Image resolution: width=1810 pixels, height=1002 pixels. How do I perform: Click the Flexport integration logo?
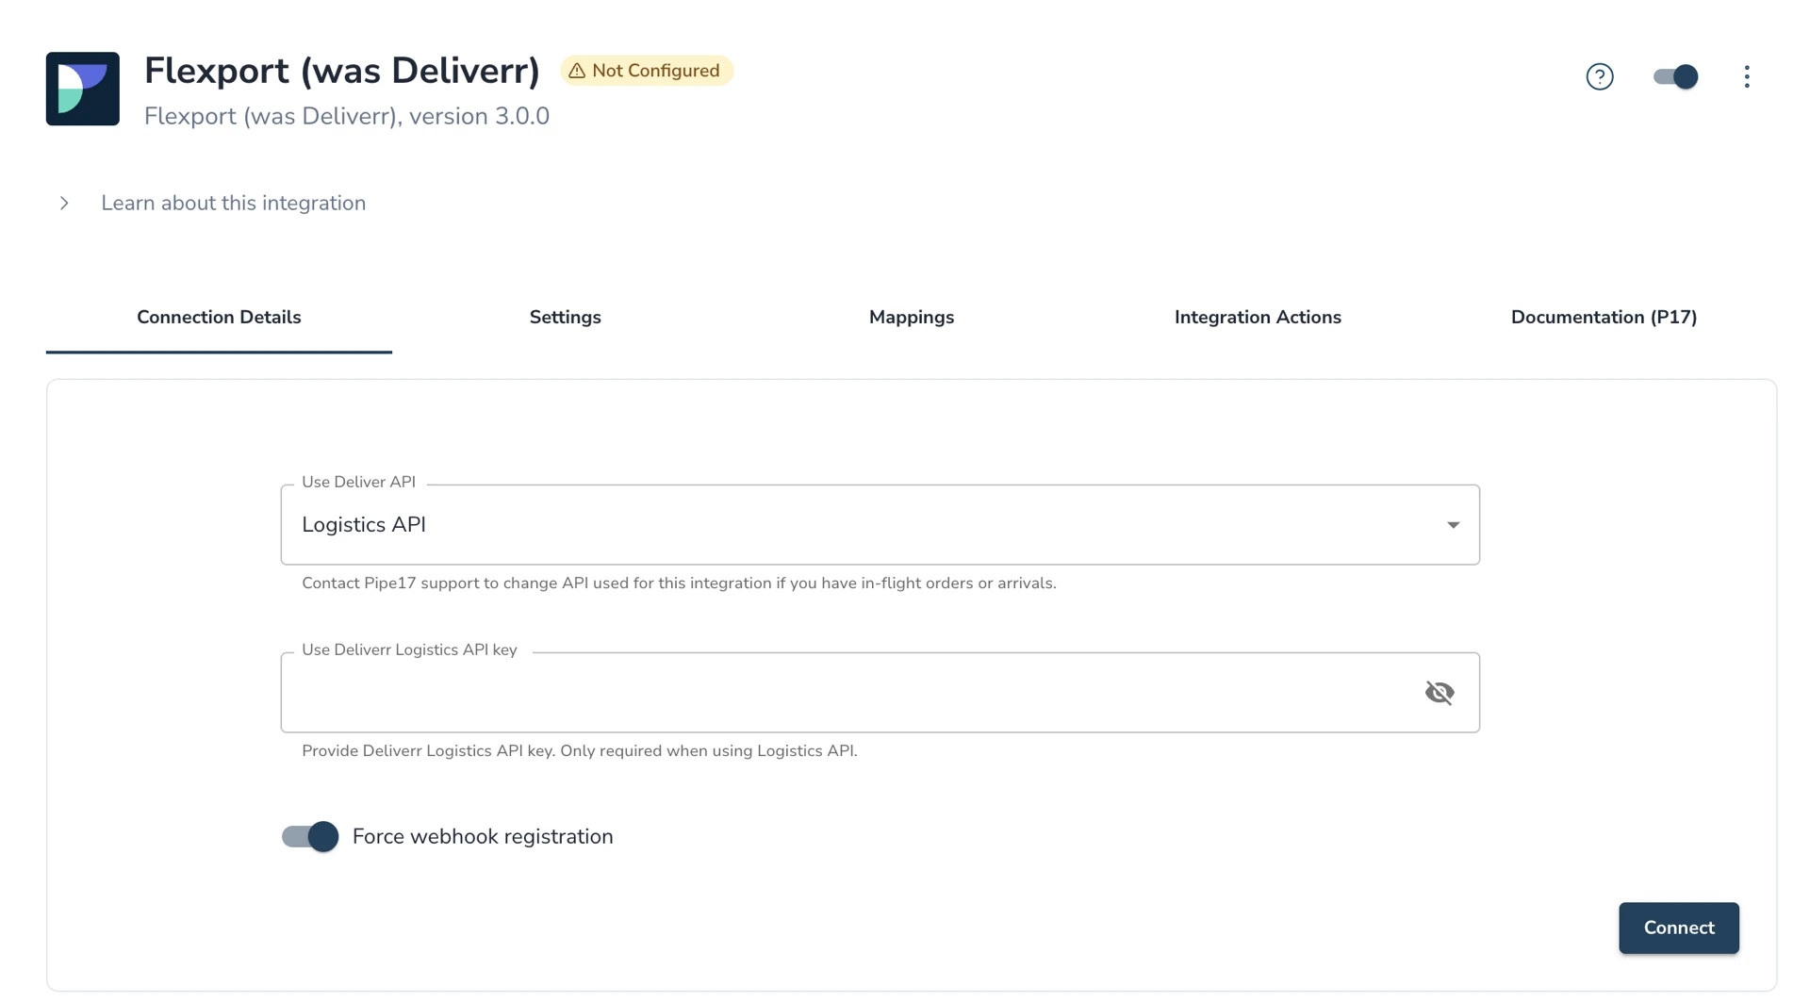(83, 89)
